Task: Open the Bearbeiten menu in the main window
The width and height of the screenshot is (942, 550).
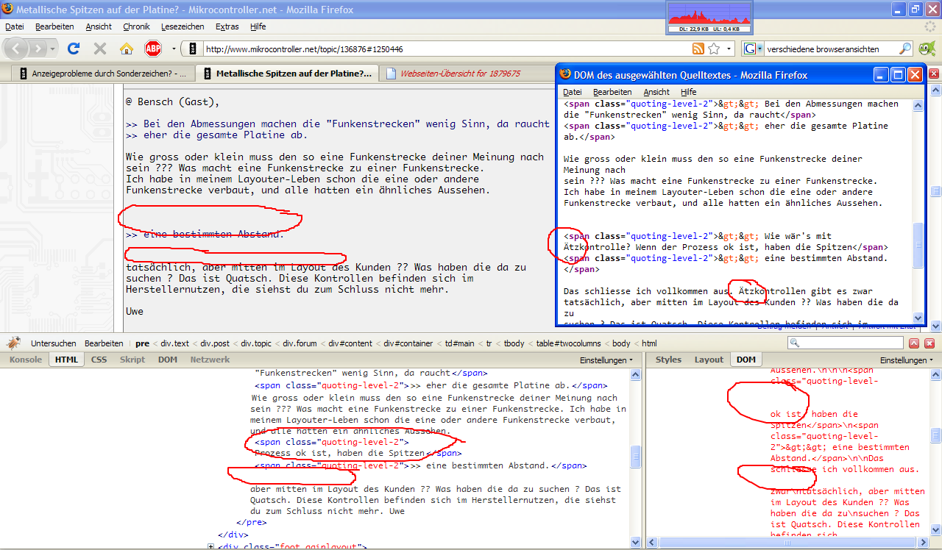Action: point(54,26)
